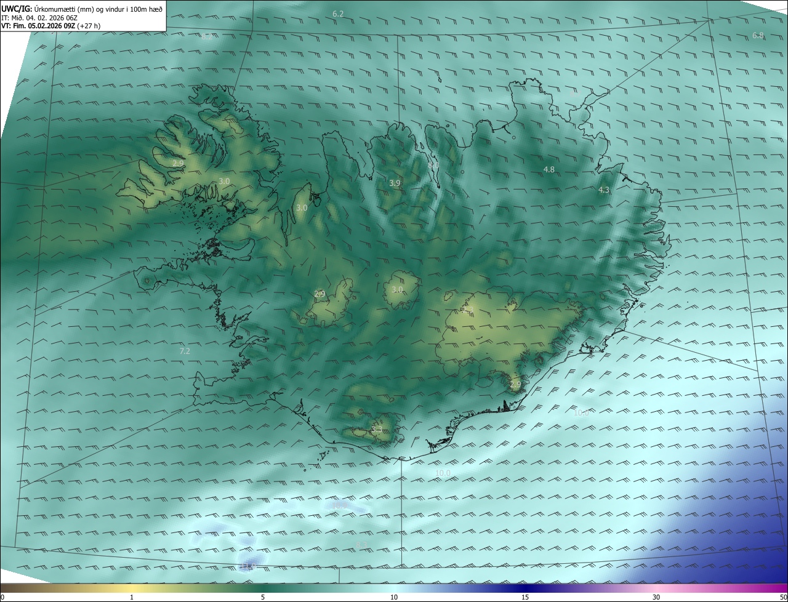Click the 3.9 value label
This screenshot has height=602, width=788.
[x=395, y=183]
